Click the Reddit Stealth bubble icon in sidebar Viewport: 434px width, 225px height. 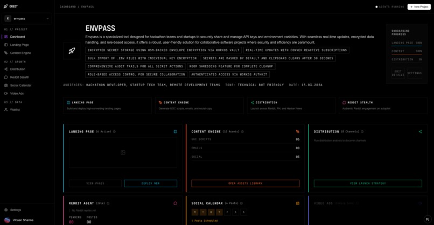point(6,77)
